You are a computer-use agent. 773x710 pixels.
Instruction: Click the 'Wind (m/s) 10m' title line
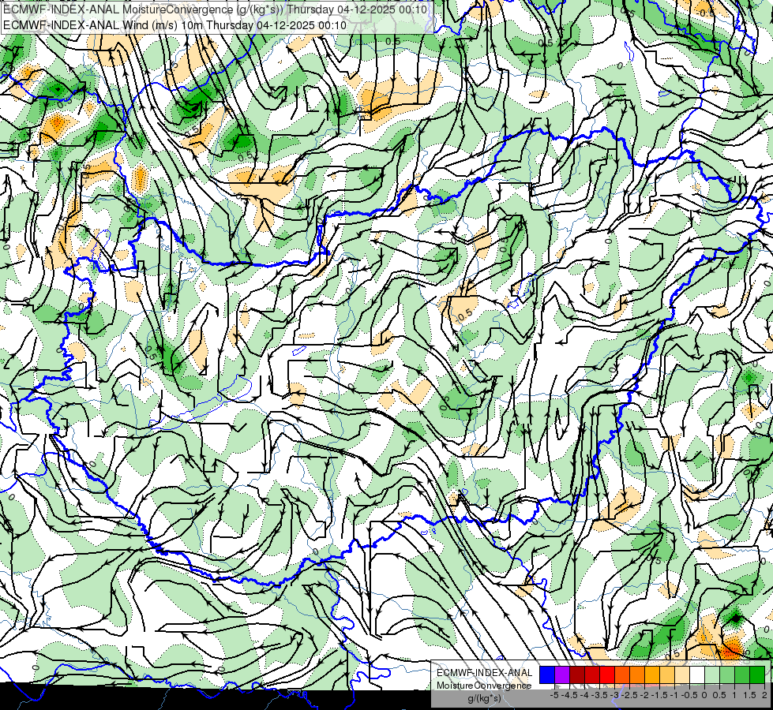[x=174, y=24]
